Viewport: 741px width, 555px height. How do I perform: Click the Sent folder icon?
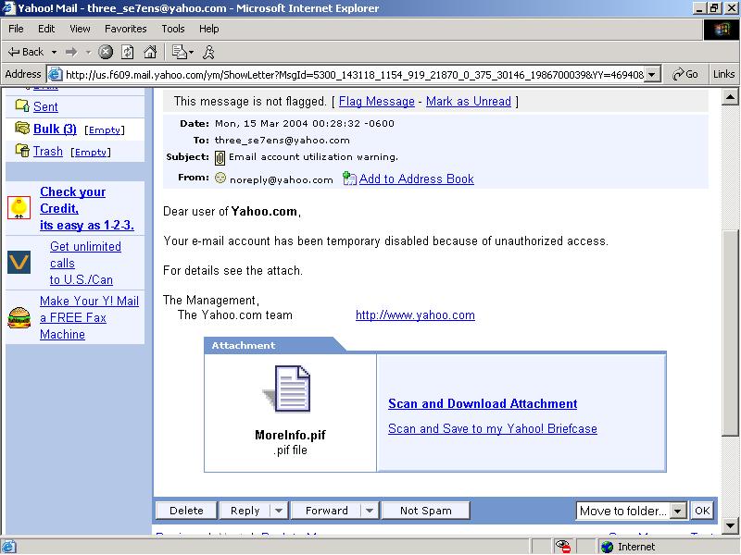coord(21,106)
